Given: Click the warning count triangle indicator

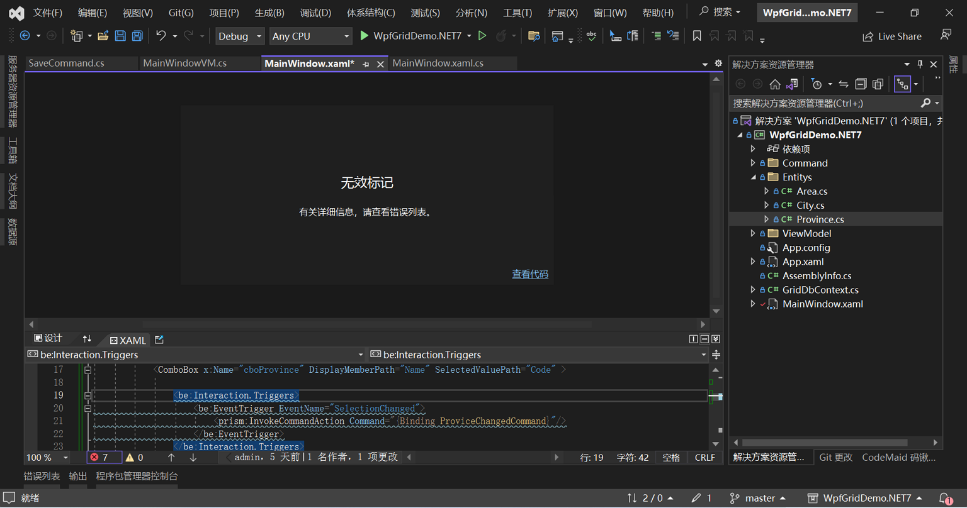Looking at the screenshot, I should (134, 458).
